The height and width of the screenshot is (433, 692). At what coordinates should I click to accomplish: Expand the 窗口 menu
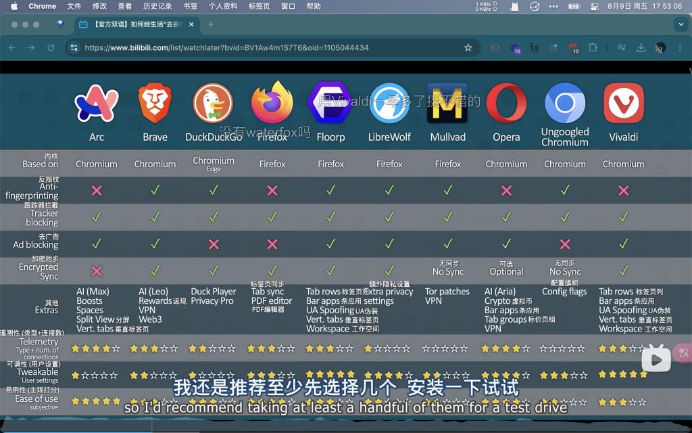(x=289, y=6)
